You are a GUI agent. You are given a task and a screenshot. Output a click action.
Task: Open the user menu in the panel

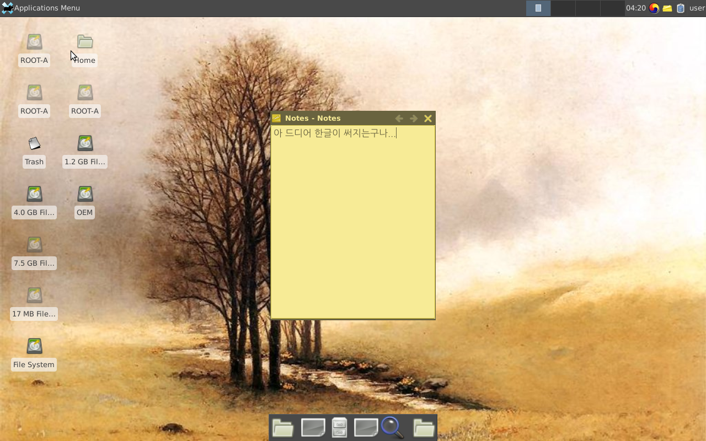(x=697, y=8)
